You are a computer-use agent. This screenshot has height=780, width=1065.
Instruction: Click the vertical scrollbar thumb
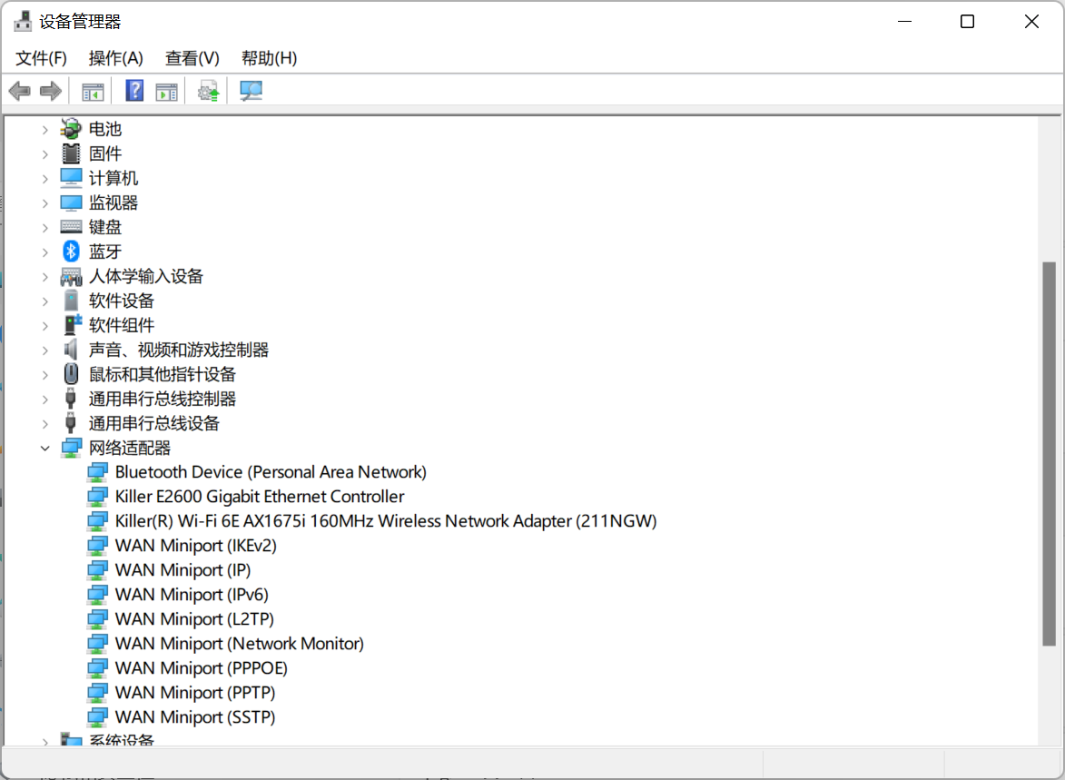[1050, 453]
